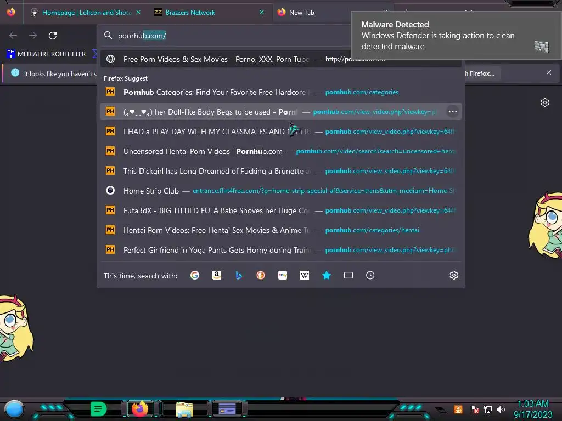
Task: Search this time with Amazon
Action: (216, 275)
